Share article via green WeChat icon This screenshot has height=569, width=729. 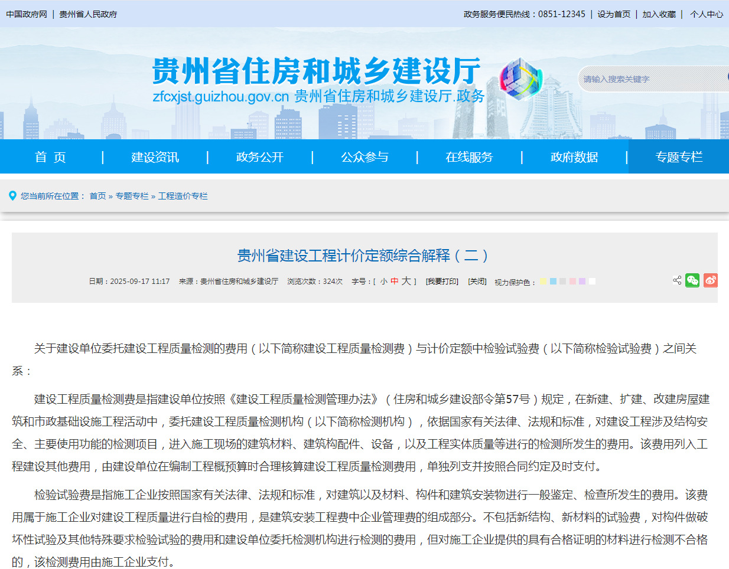692,280
